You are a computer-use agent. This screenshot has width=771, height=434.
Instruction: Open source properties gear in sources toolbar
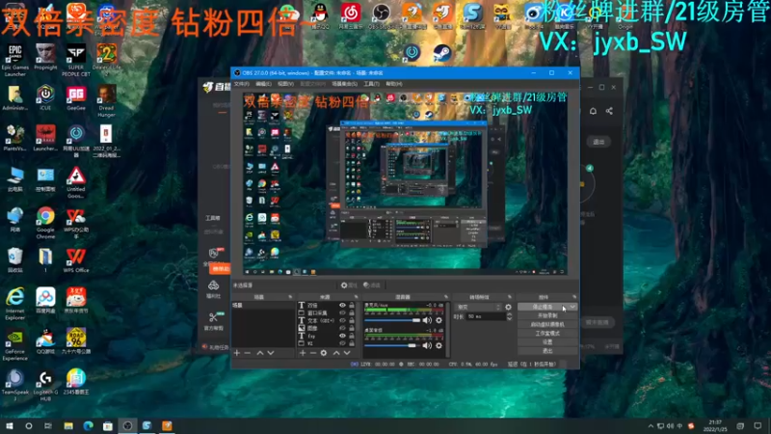(x=324, y=353)
